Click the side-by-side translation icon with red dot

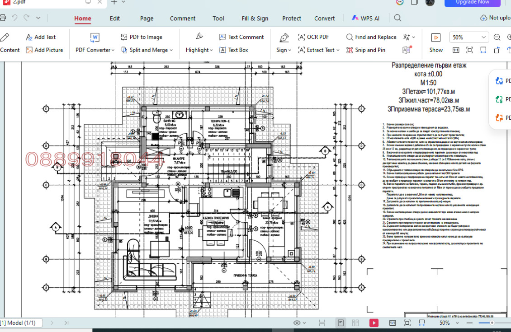(x=407, y=50)
